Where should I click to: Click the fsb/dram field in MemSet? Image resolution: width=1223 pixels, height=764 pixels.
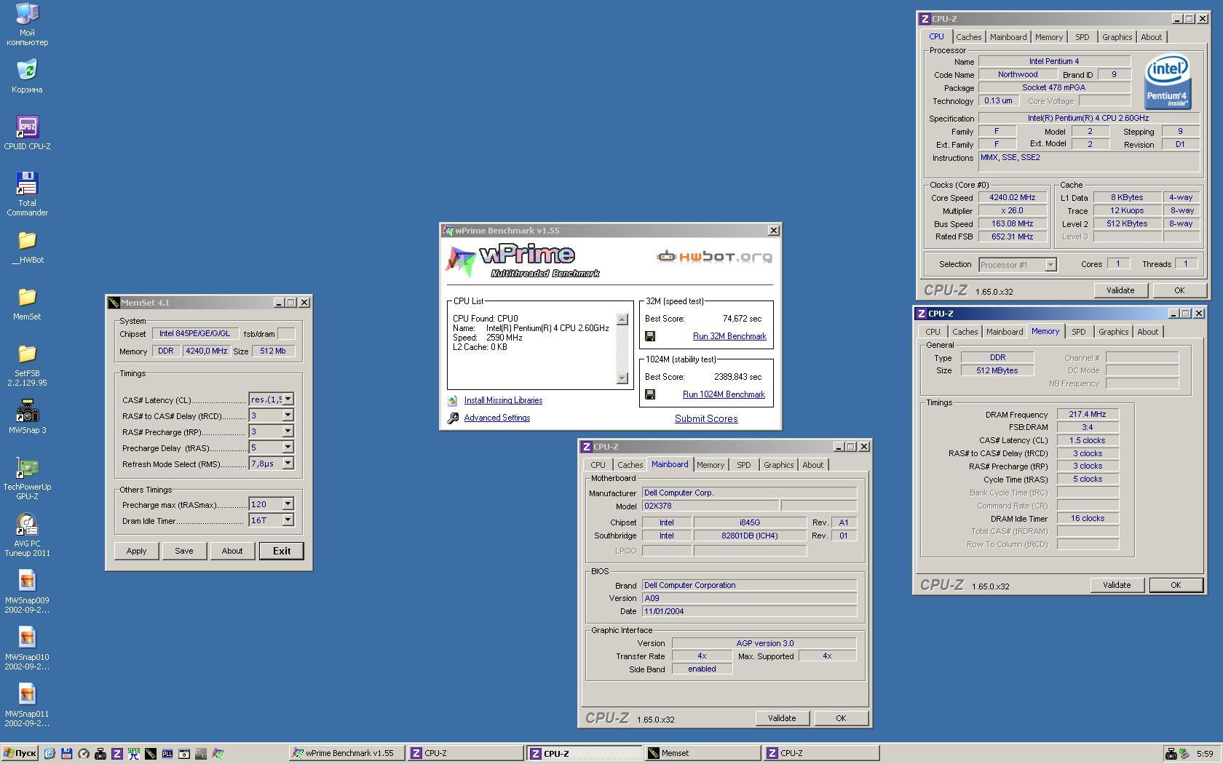click(x=286, y=333)
